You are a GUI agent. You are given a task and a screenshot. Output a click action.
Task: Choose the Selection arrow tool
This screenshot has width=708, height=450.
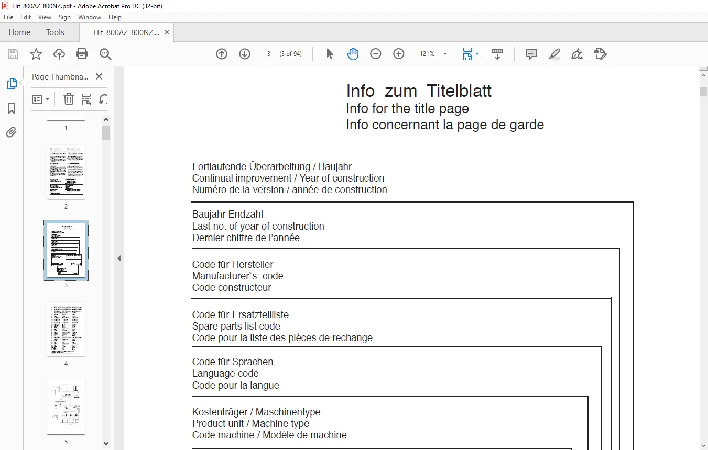[x=330, y=54]
